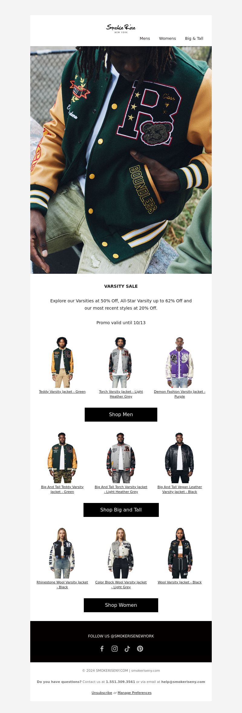
Task: Click the Shop Women button
Action: pos(121,605)
